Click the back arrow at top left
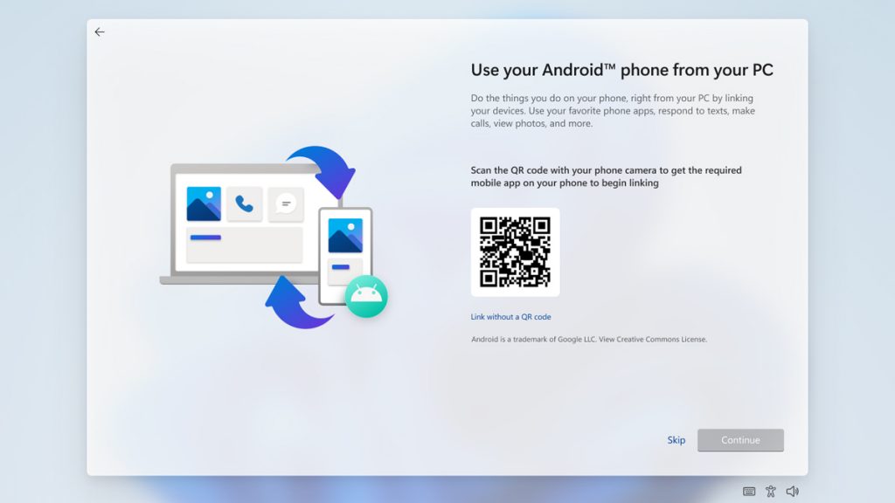The image size is (895, 503). tap(100, 32)
